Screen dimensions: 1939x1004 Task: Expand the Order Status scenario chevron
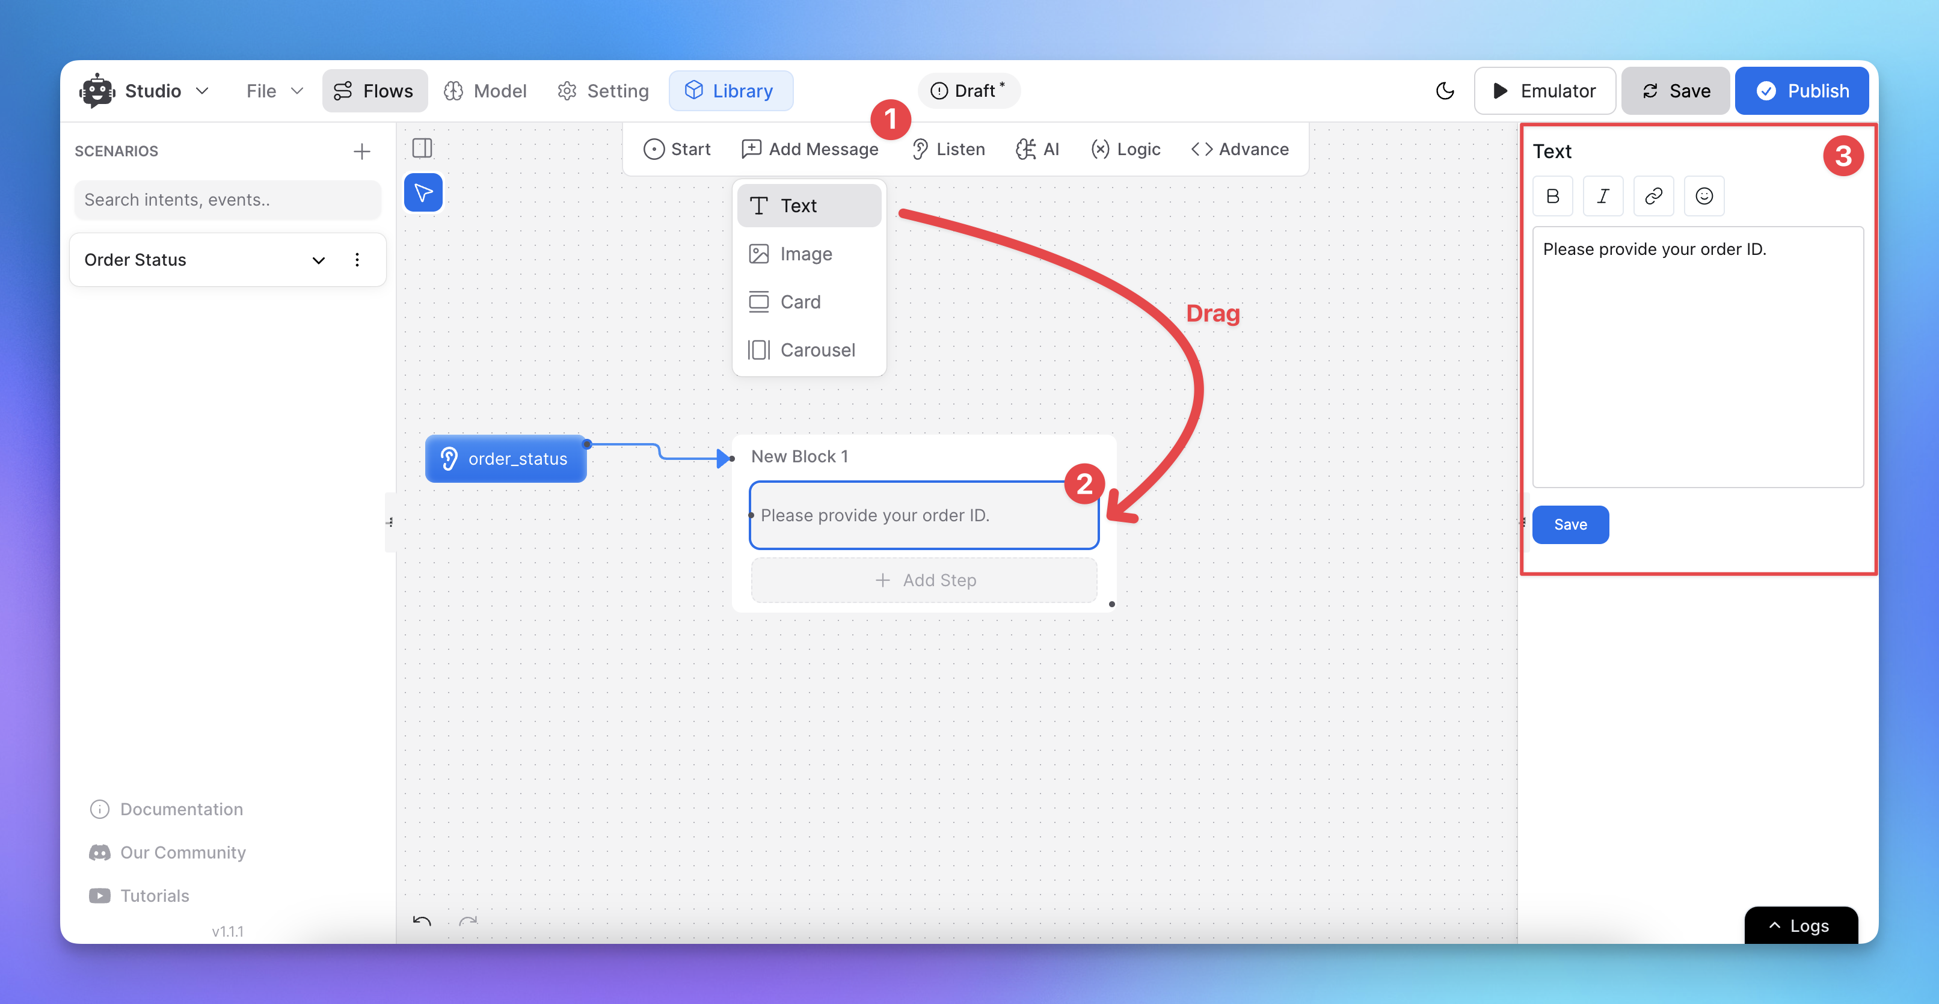[x=318, y=260]
